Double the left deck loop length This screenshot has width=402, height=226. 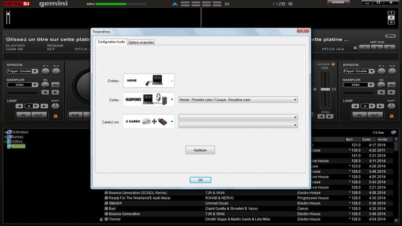44,106
